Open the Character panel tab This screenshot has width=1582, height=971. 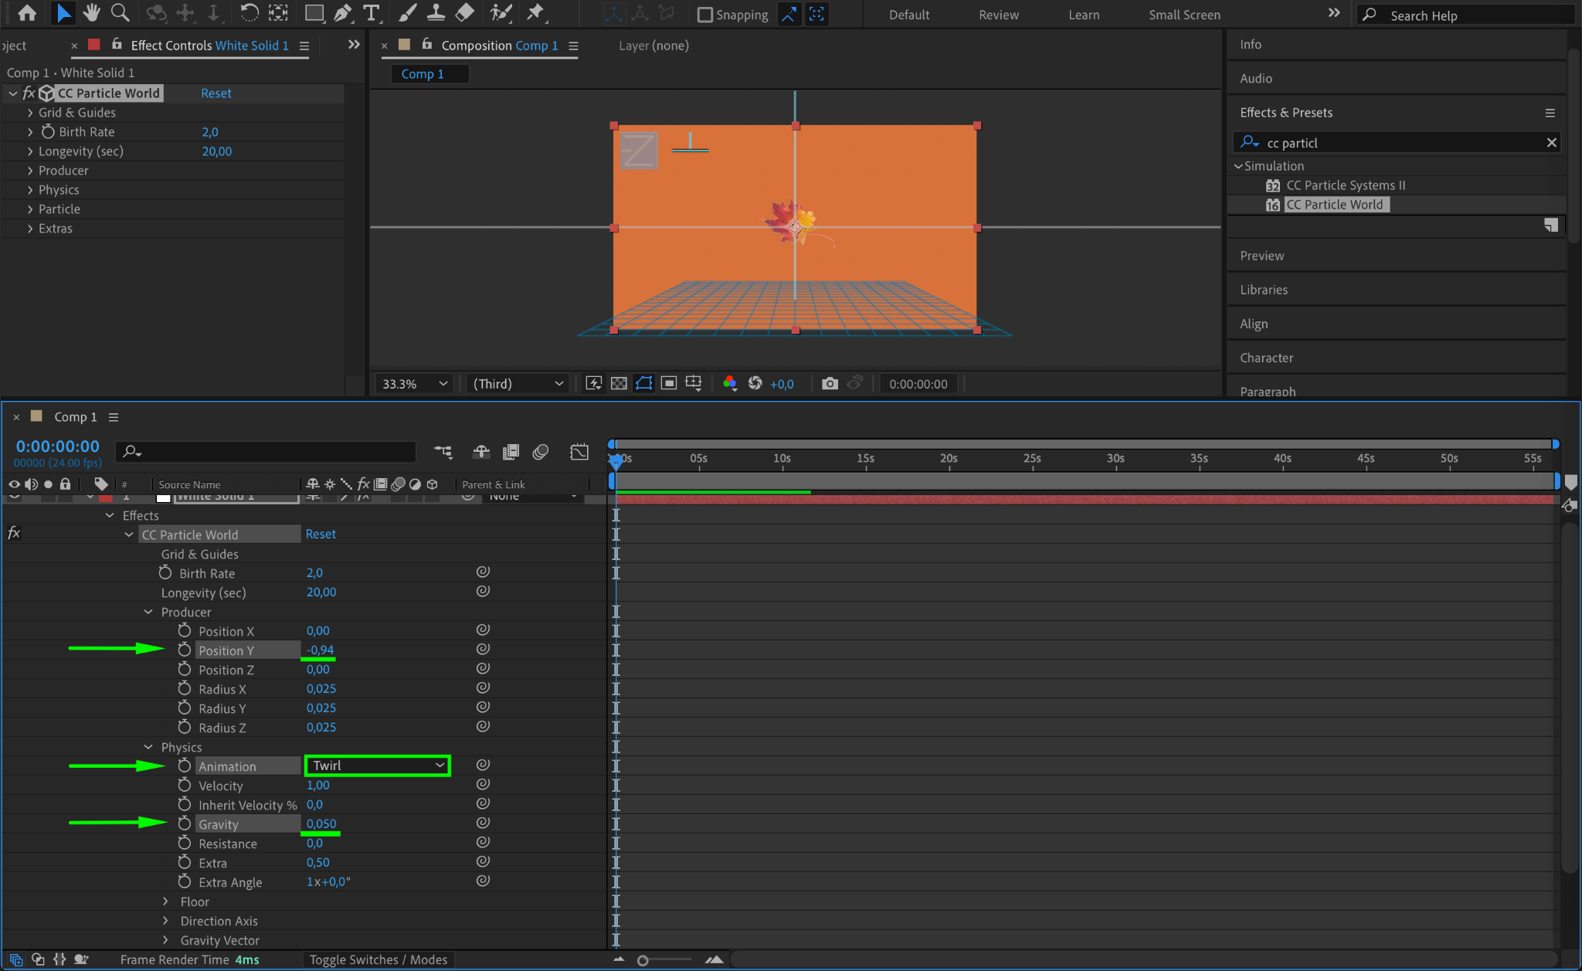click(x=1266, y=358)
